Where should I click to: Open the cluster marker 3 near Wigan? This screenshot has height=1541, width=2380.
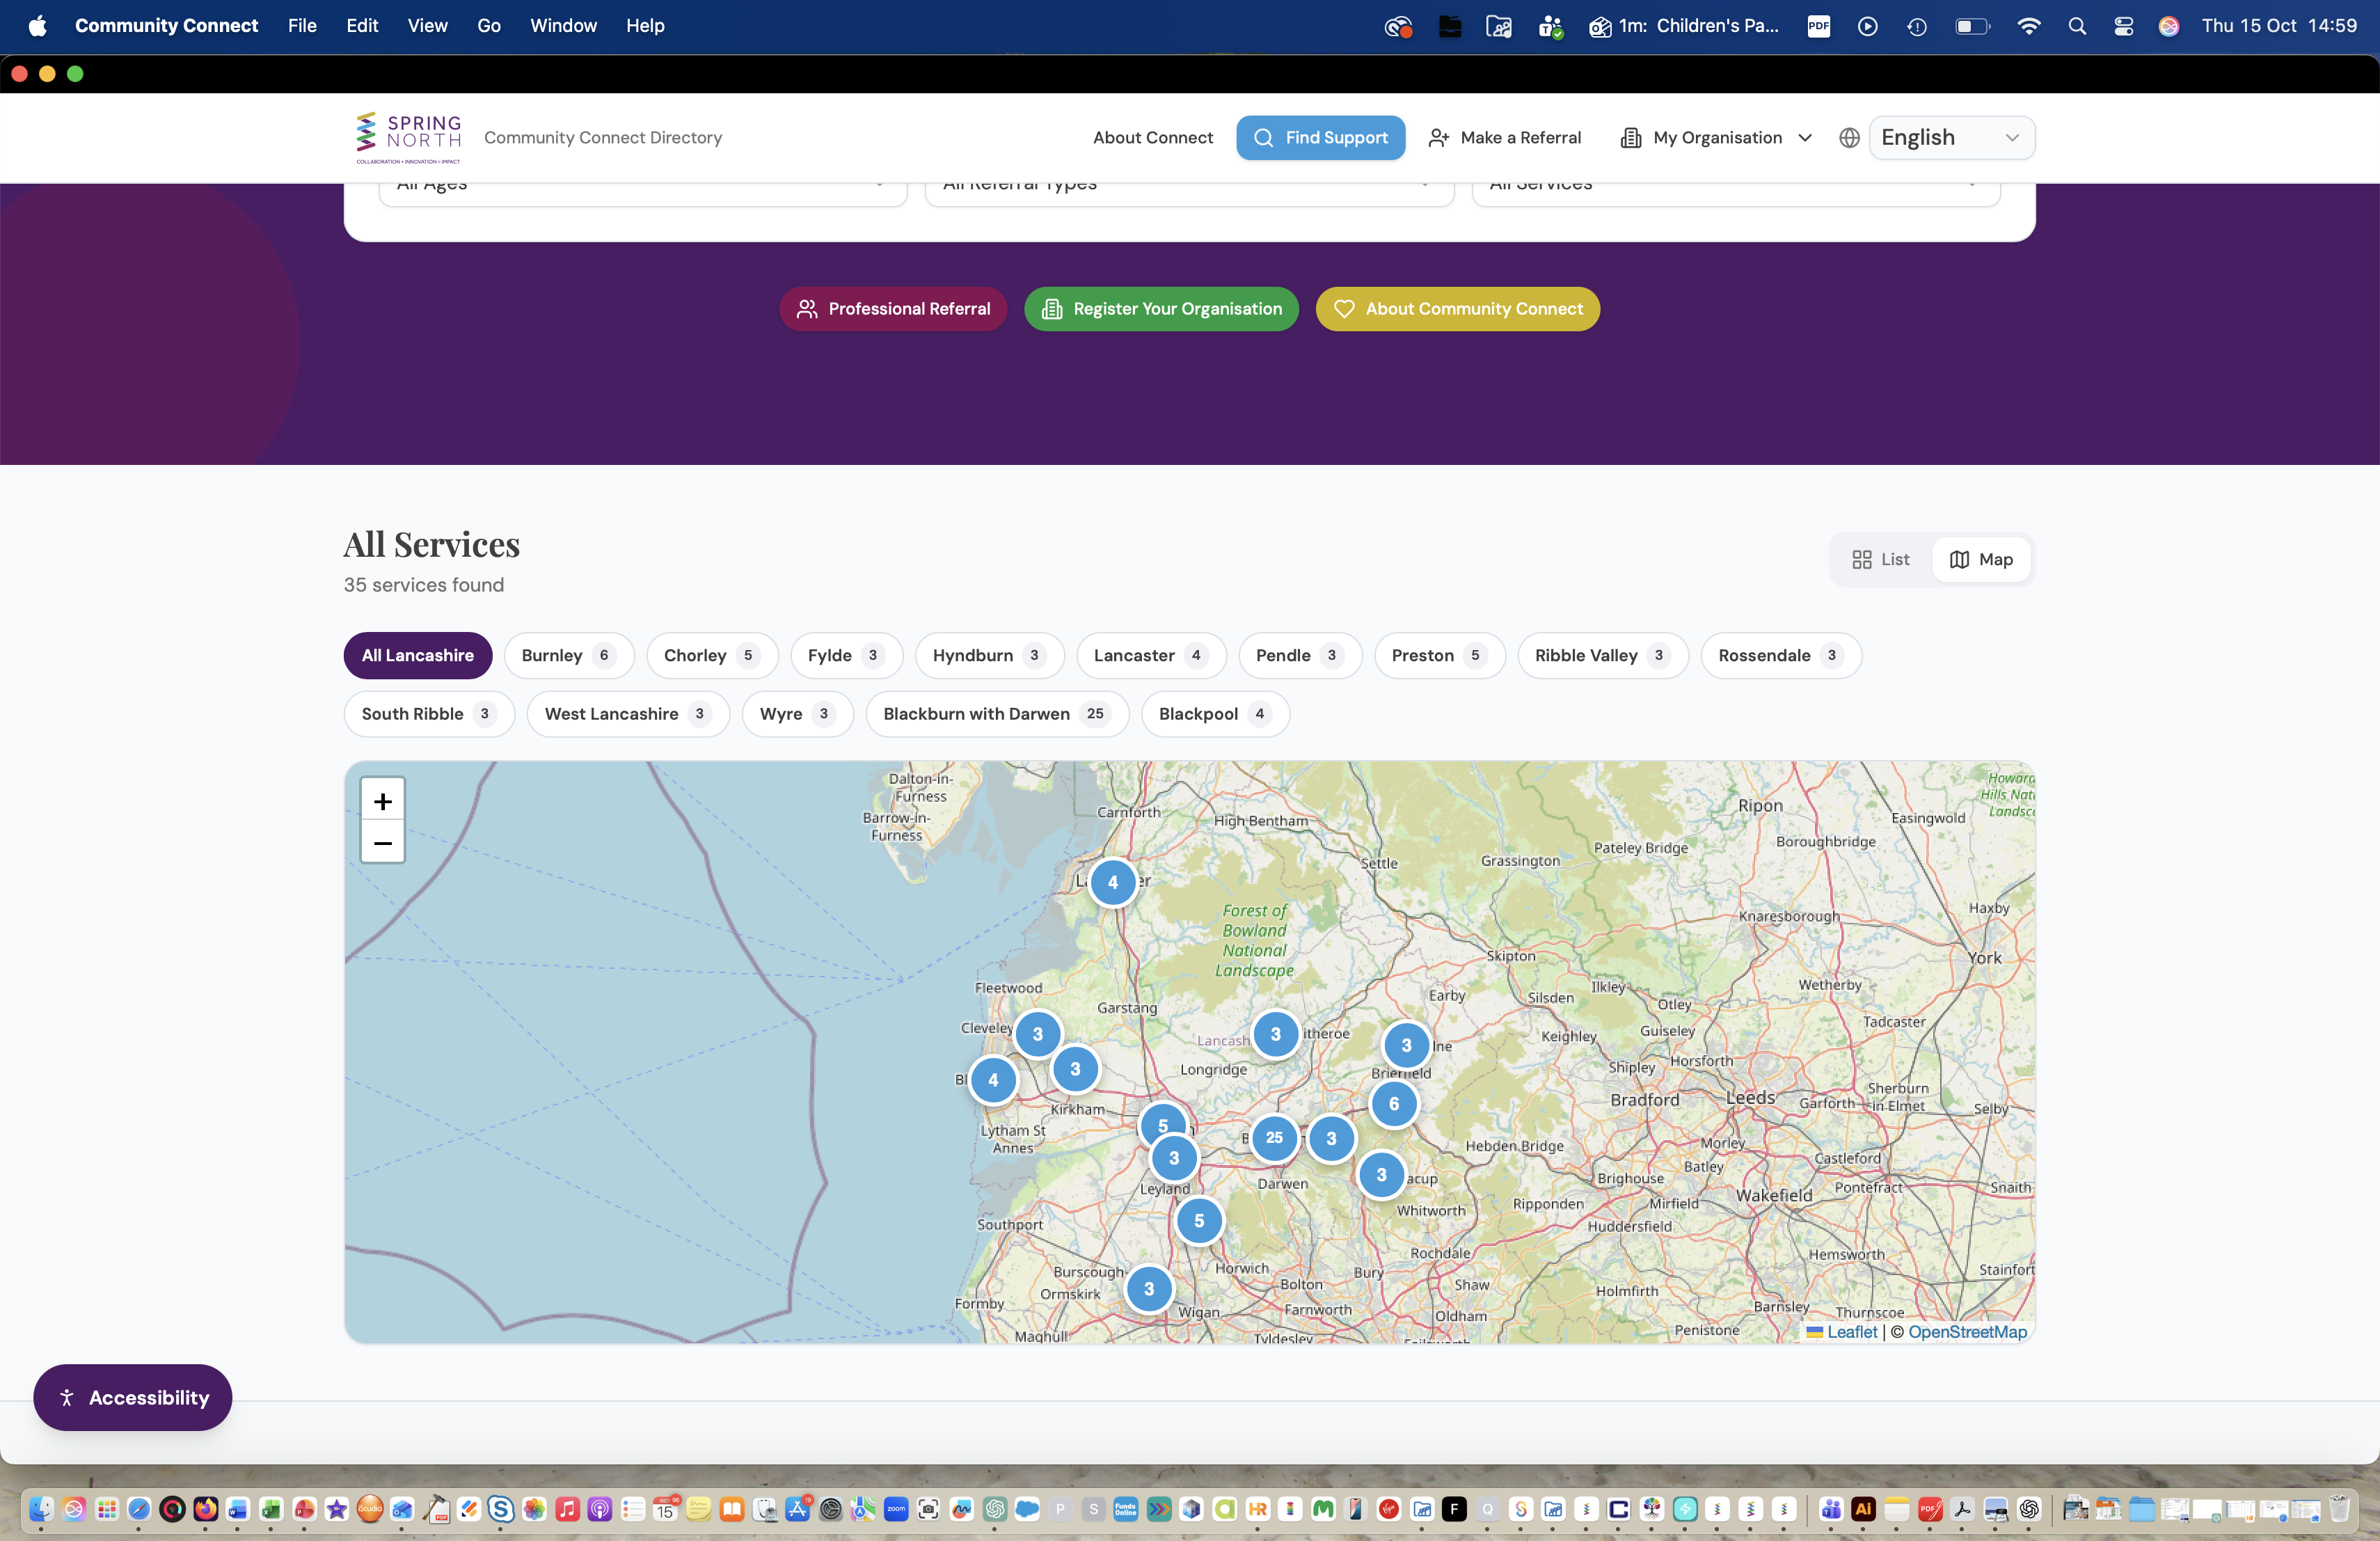tap(1149, 1289)
